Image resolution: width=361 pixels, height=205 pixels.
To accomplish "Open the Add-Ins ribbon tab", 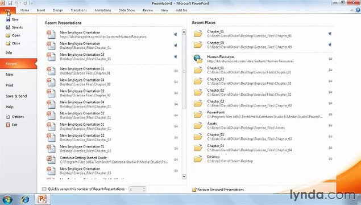I will pyautogui.click(x=181, y=10).
